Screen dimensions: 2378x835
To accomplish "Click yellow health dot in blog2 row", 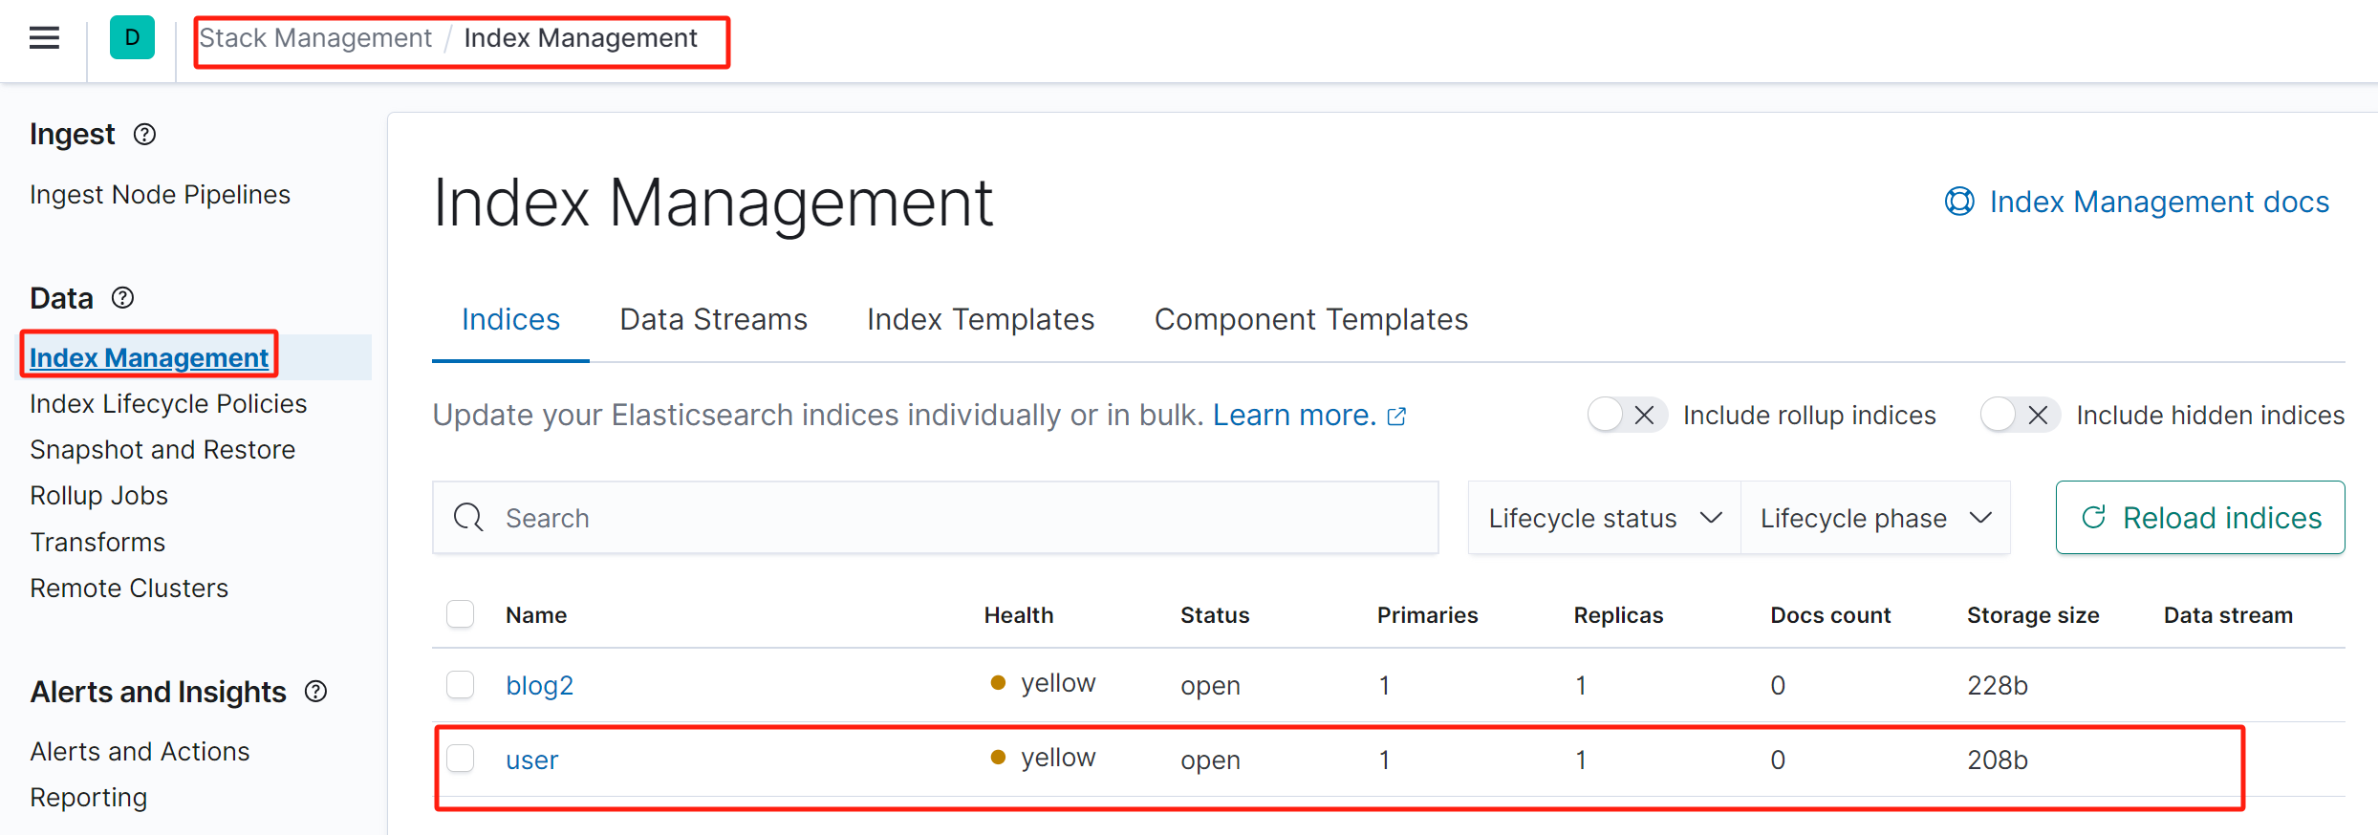I will click(x=998, y=683).
